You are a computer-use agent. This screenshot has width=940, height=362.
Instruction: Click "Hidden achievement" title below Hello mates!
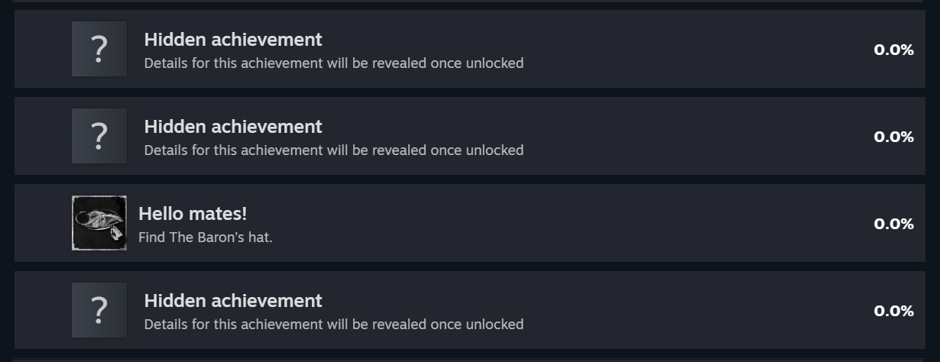tap(233, 301)
